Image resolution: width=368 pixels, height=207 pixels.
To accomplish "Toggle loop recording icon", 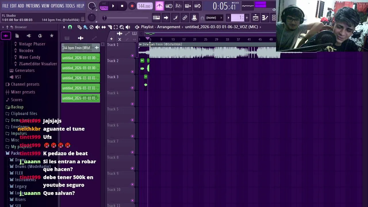I will pos(198,6).
